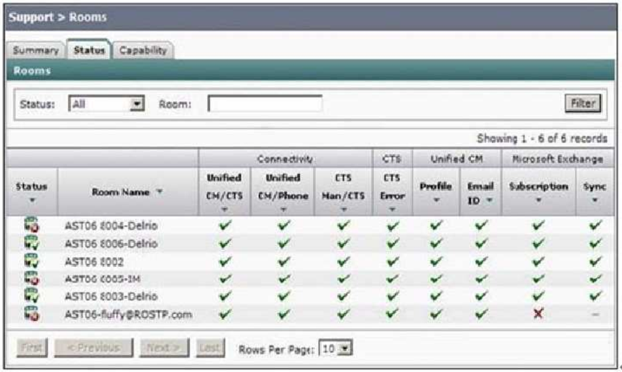Image resolution: width=622 pixels, height=372 pixels.
Task: Select room name AST06 8004-Delrio
Action: (111, 225)
